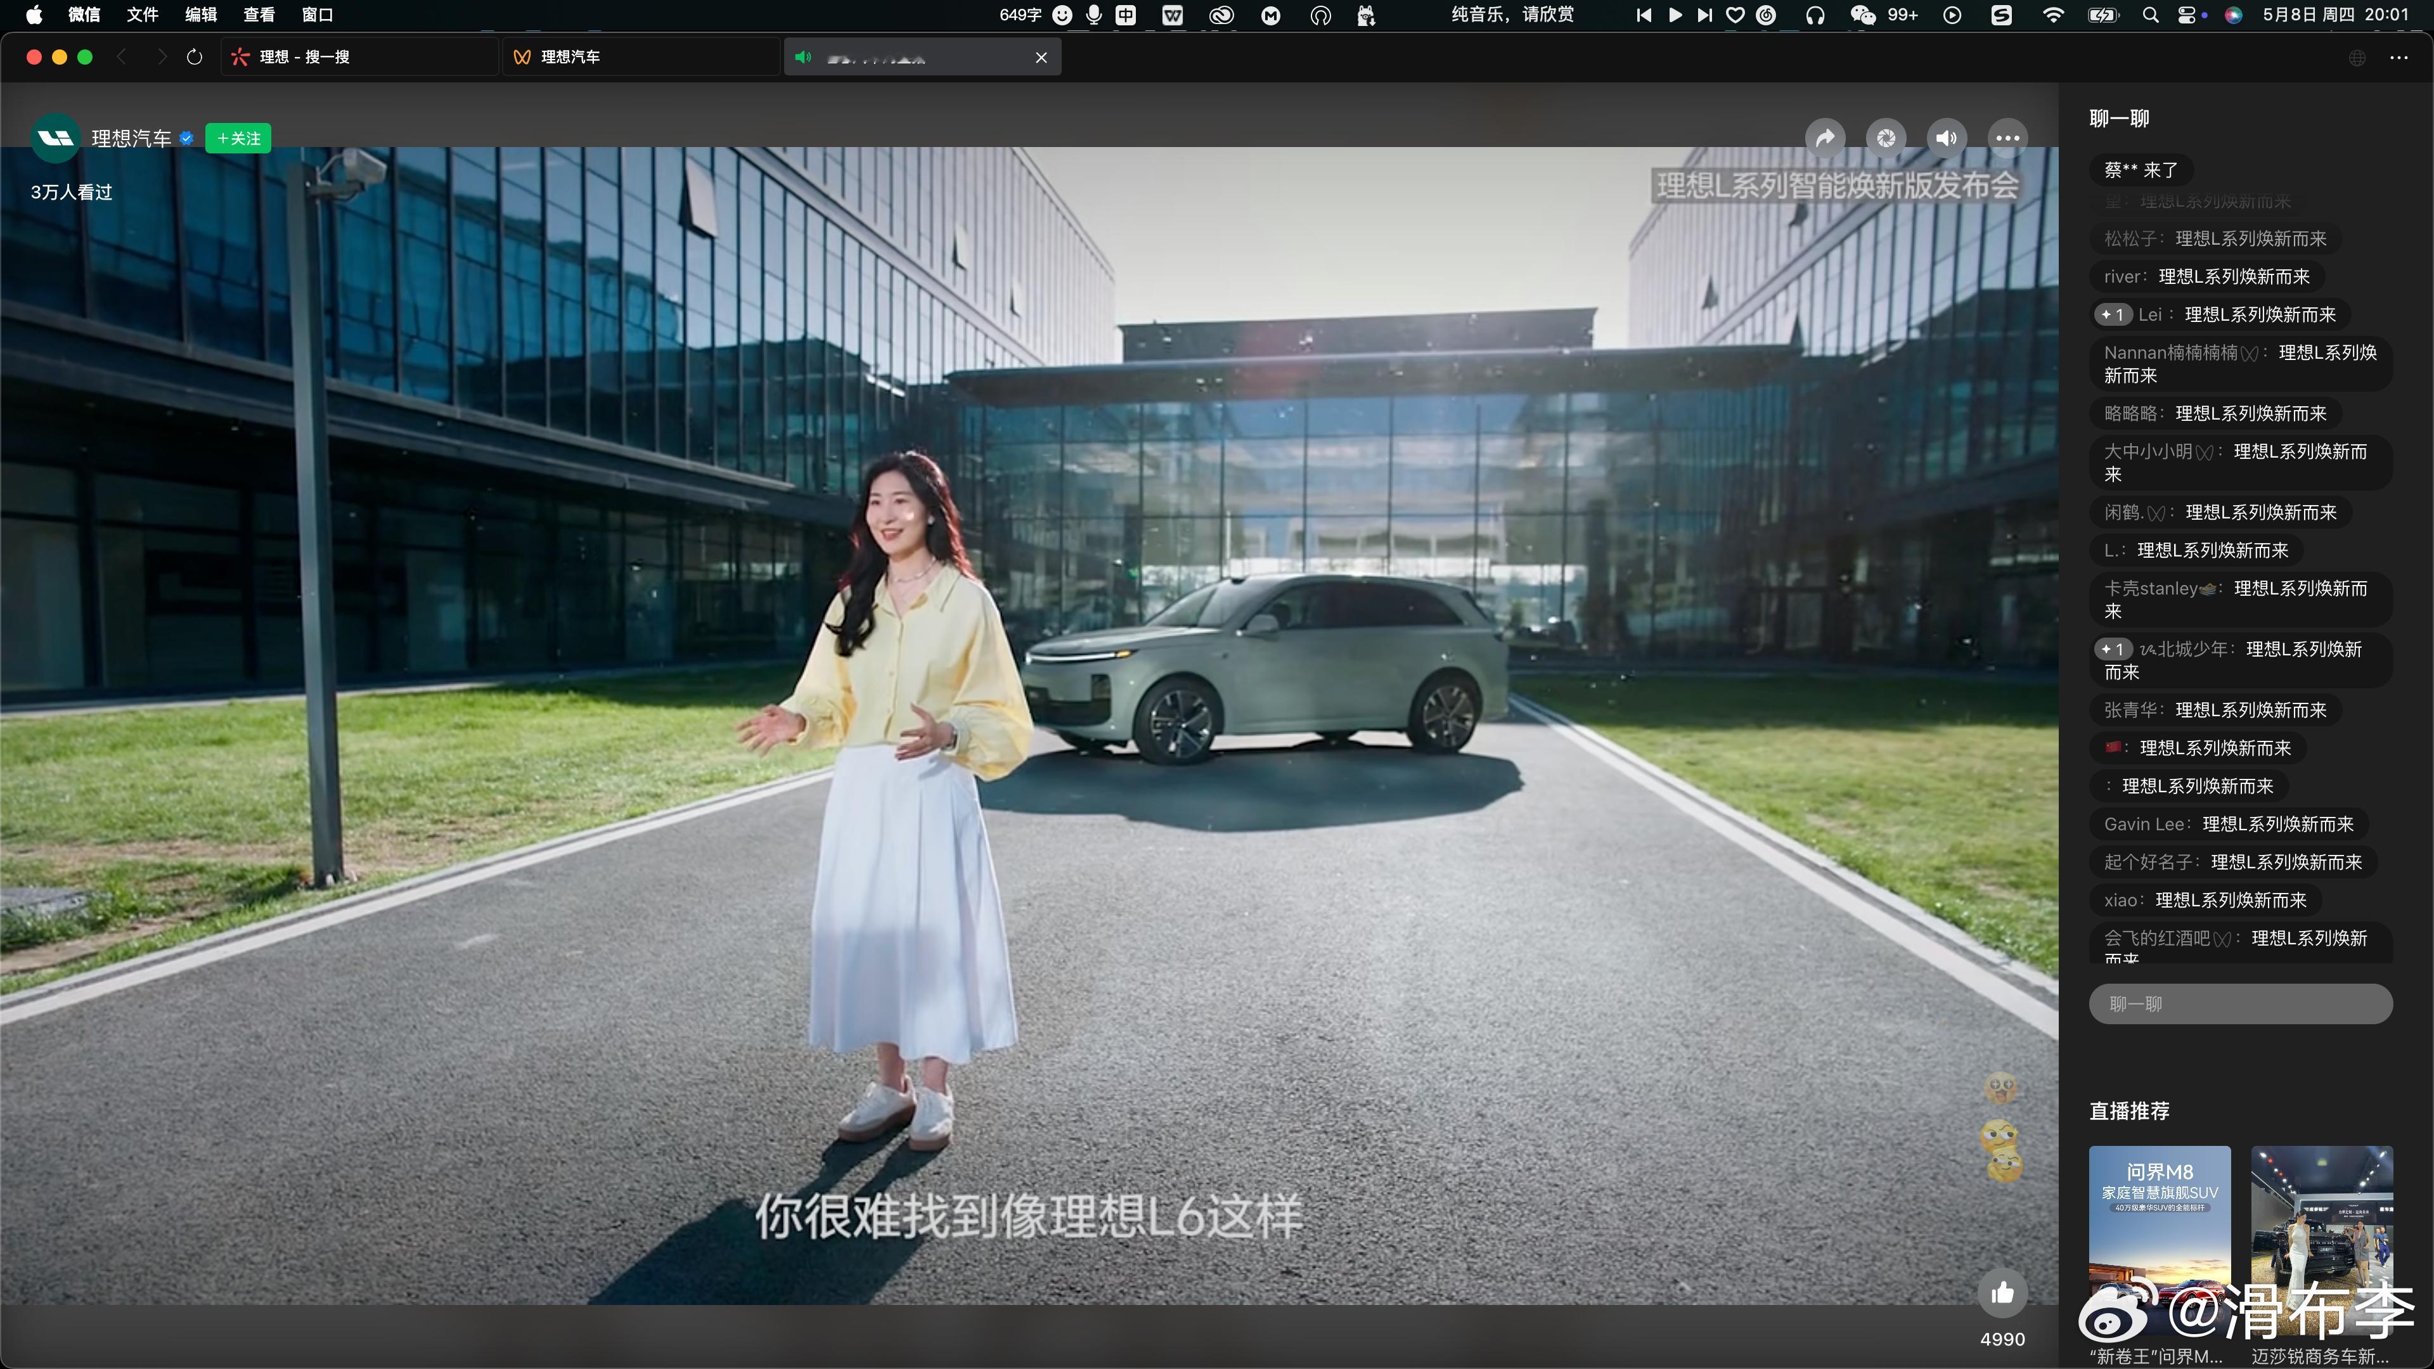Click the globe icon in the title bar

pyautogui.click(x=2357, y=58)
